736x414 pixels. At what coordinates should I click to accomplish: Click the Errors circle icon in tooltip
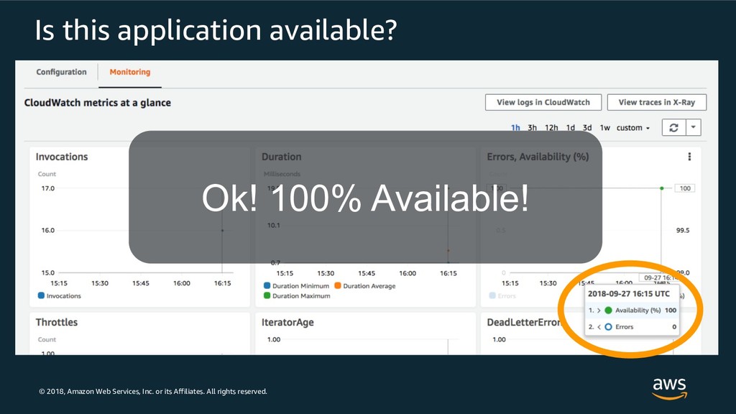click(x=608, y=327)
